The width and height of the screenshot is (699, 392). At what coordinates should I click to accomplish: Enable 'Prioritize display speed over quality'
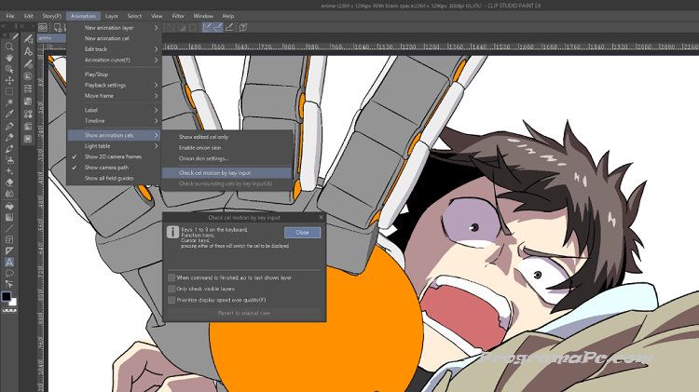click(x=171, y=300)
